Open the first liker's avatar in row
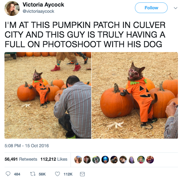The width and height of the screenshot is (180, 180). tap(78, 160)
